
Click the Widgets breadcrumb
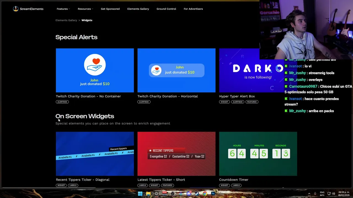tap(87, 20)
